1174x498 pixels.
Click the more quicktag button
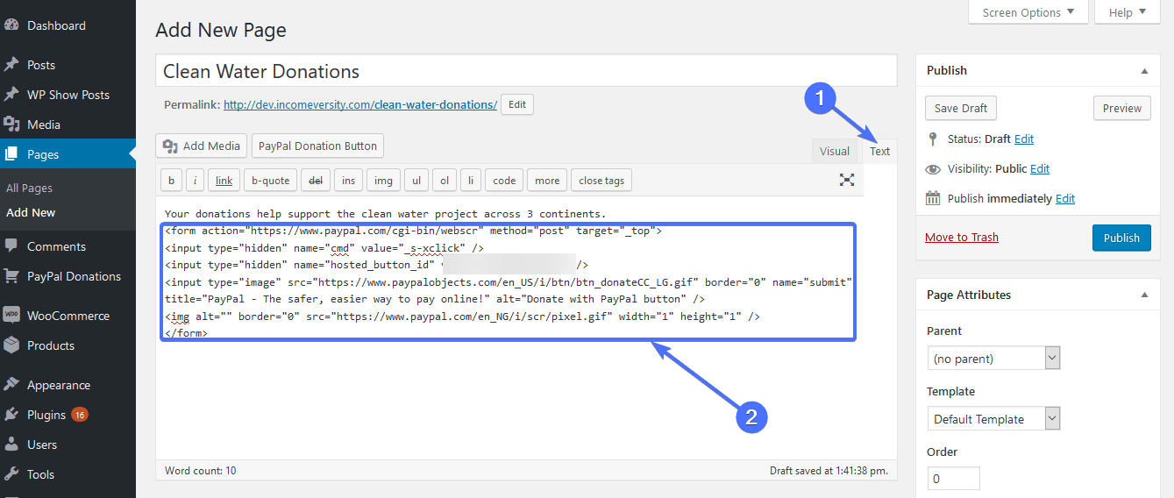click(x=547, y=181)
